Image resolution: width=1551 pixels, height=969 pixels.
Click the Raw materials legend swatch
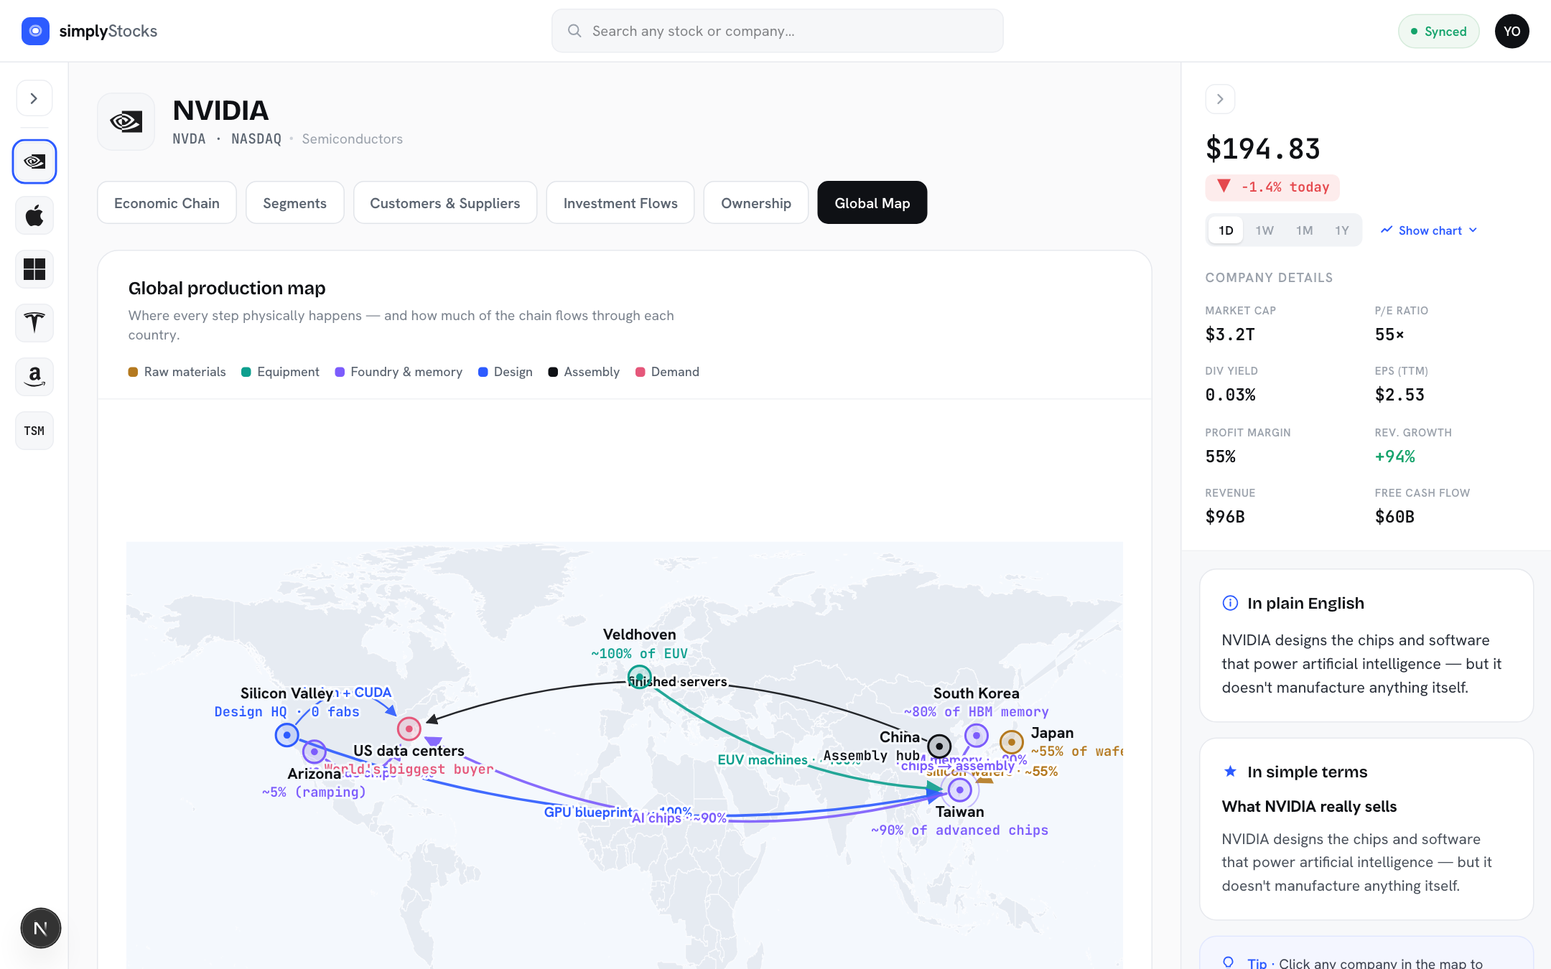(x=133, y=372)
